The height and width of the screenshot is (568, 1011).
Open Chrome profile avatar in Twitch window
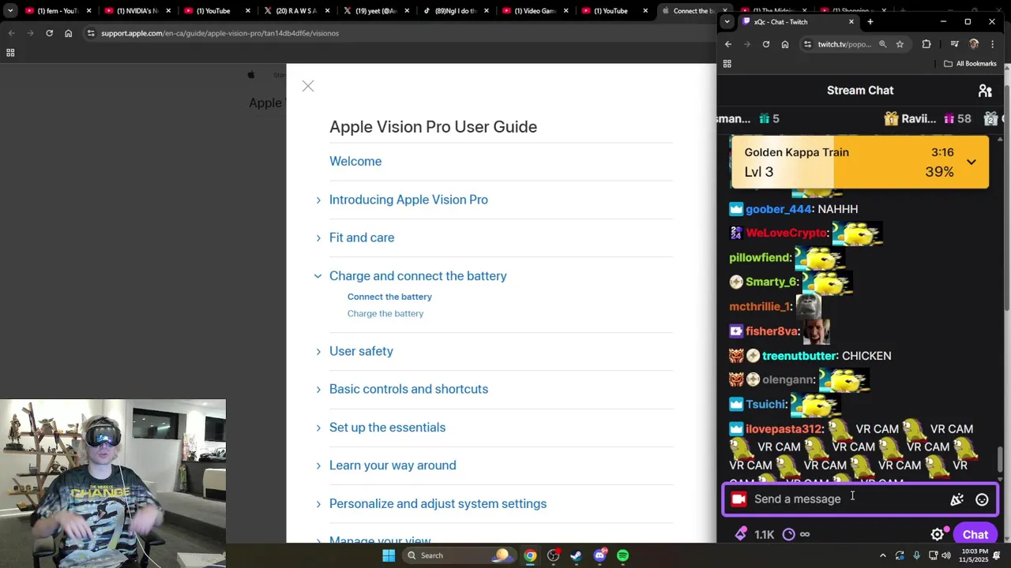974,44
